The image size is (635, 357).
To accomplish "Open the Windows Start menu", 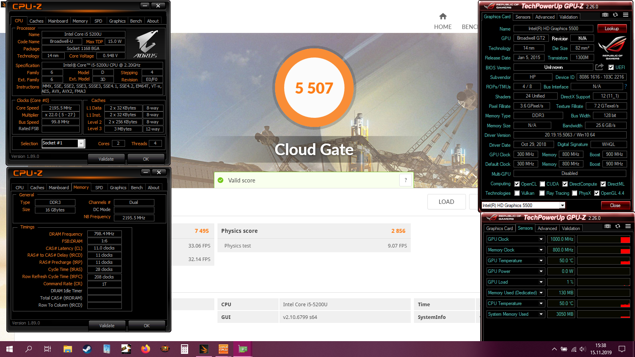I will click(10, 349).
